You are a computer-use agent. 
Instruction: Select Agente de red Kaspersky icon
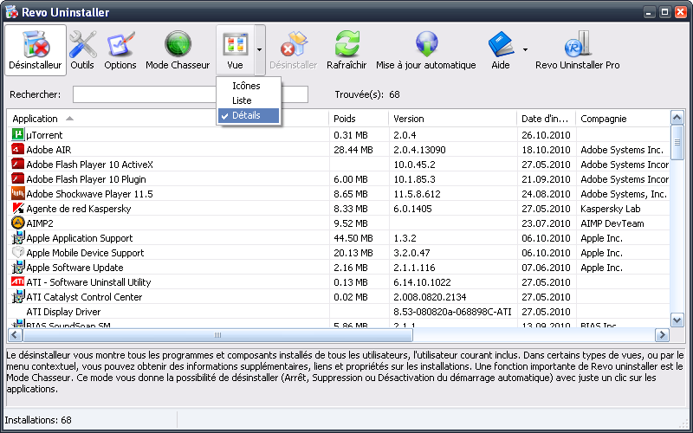point(17,208)
